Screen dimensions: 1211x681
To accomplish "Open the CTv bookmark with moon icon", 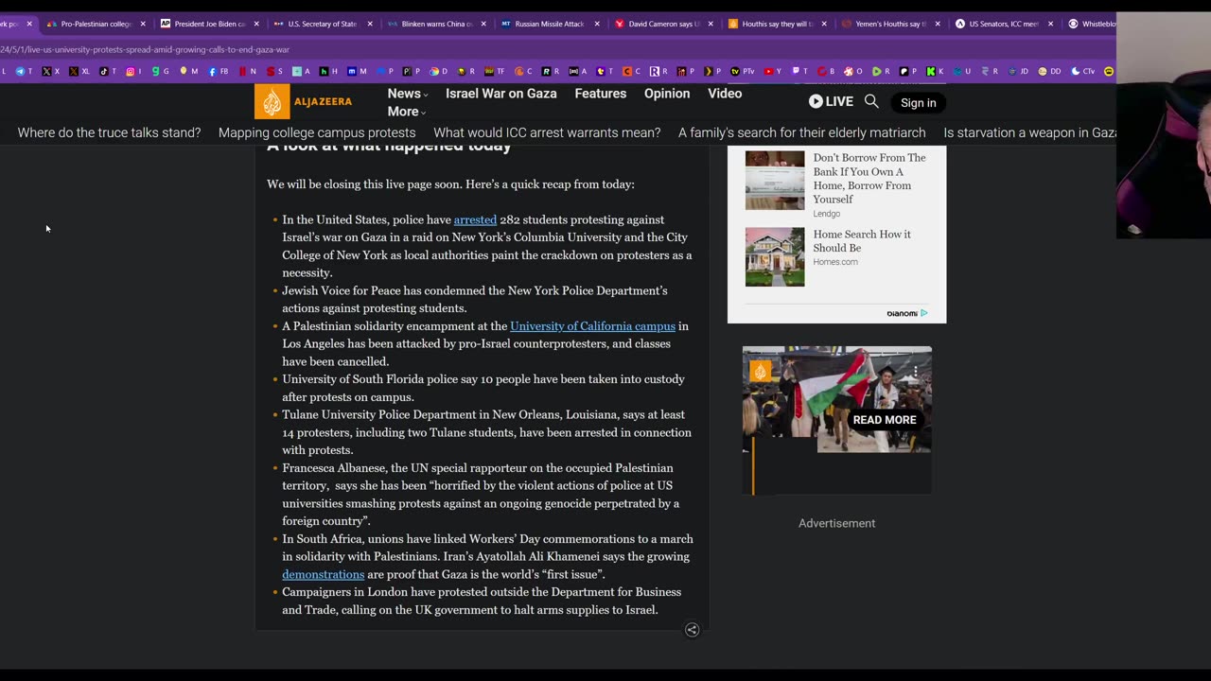I will pyautogui.click(x=1083, y=71).
